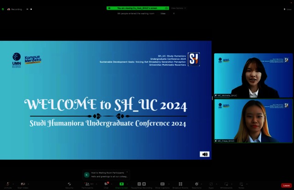Click the Unmute microphone icon

[x=8, y=184]
